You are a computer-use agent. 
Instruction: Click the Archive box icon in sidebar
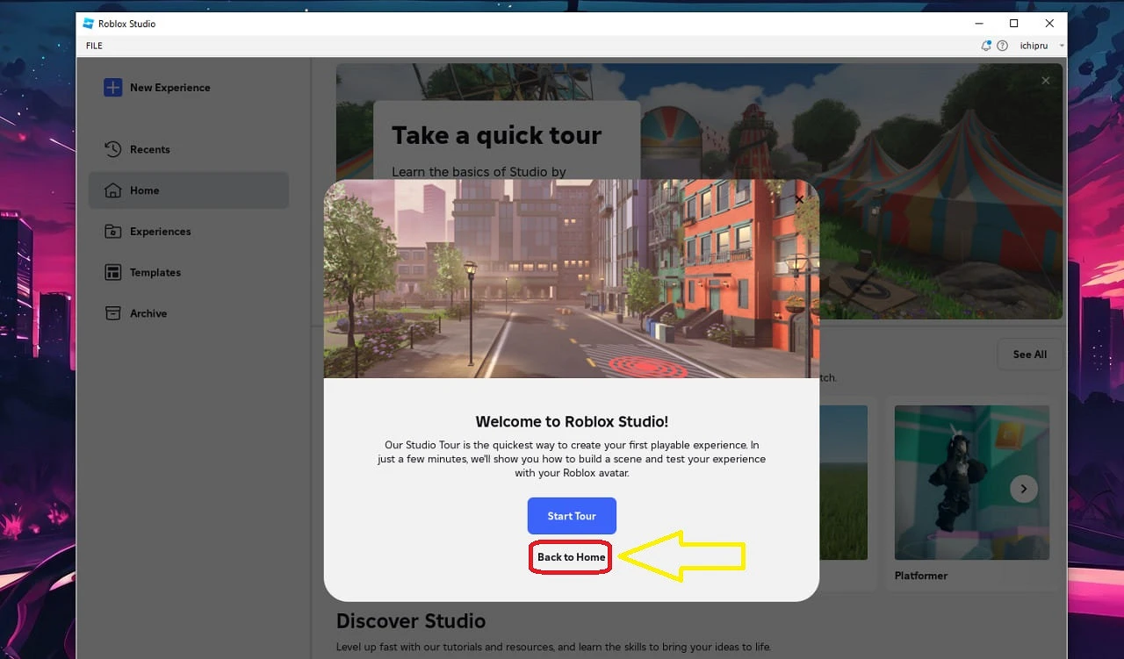coord(112,313)
